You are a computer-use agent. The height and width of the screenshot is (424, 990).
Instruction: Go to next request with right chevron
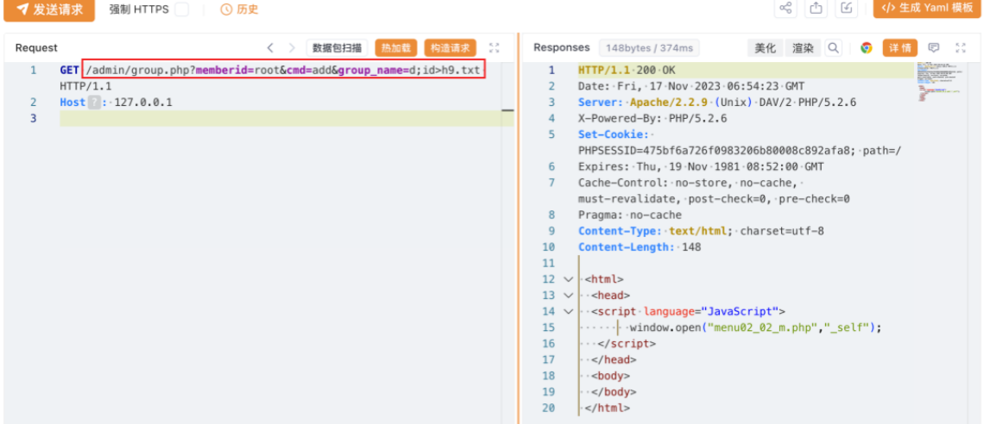click(292, 48)
